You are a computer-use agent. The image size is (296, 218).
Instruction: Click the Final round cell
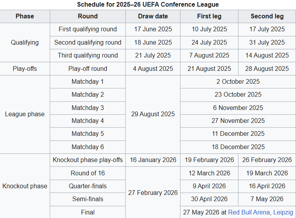coord(88,213)
